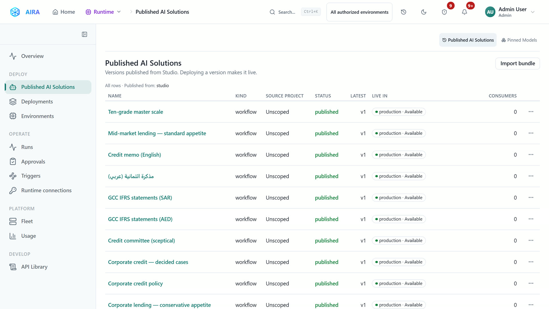Click production · Available badge for Credit memo (English)
549x309 pixels.
(x=399, y=155)
